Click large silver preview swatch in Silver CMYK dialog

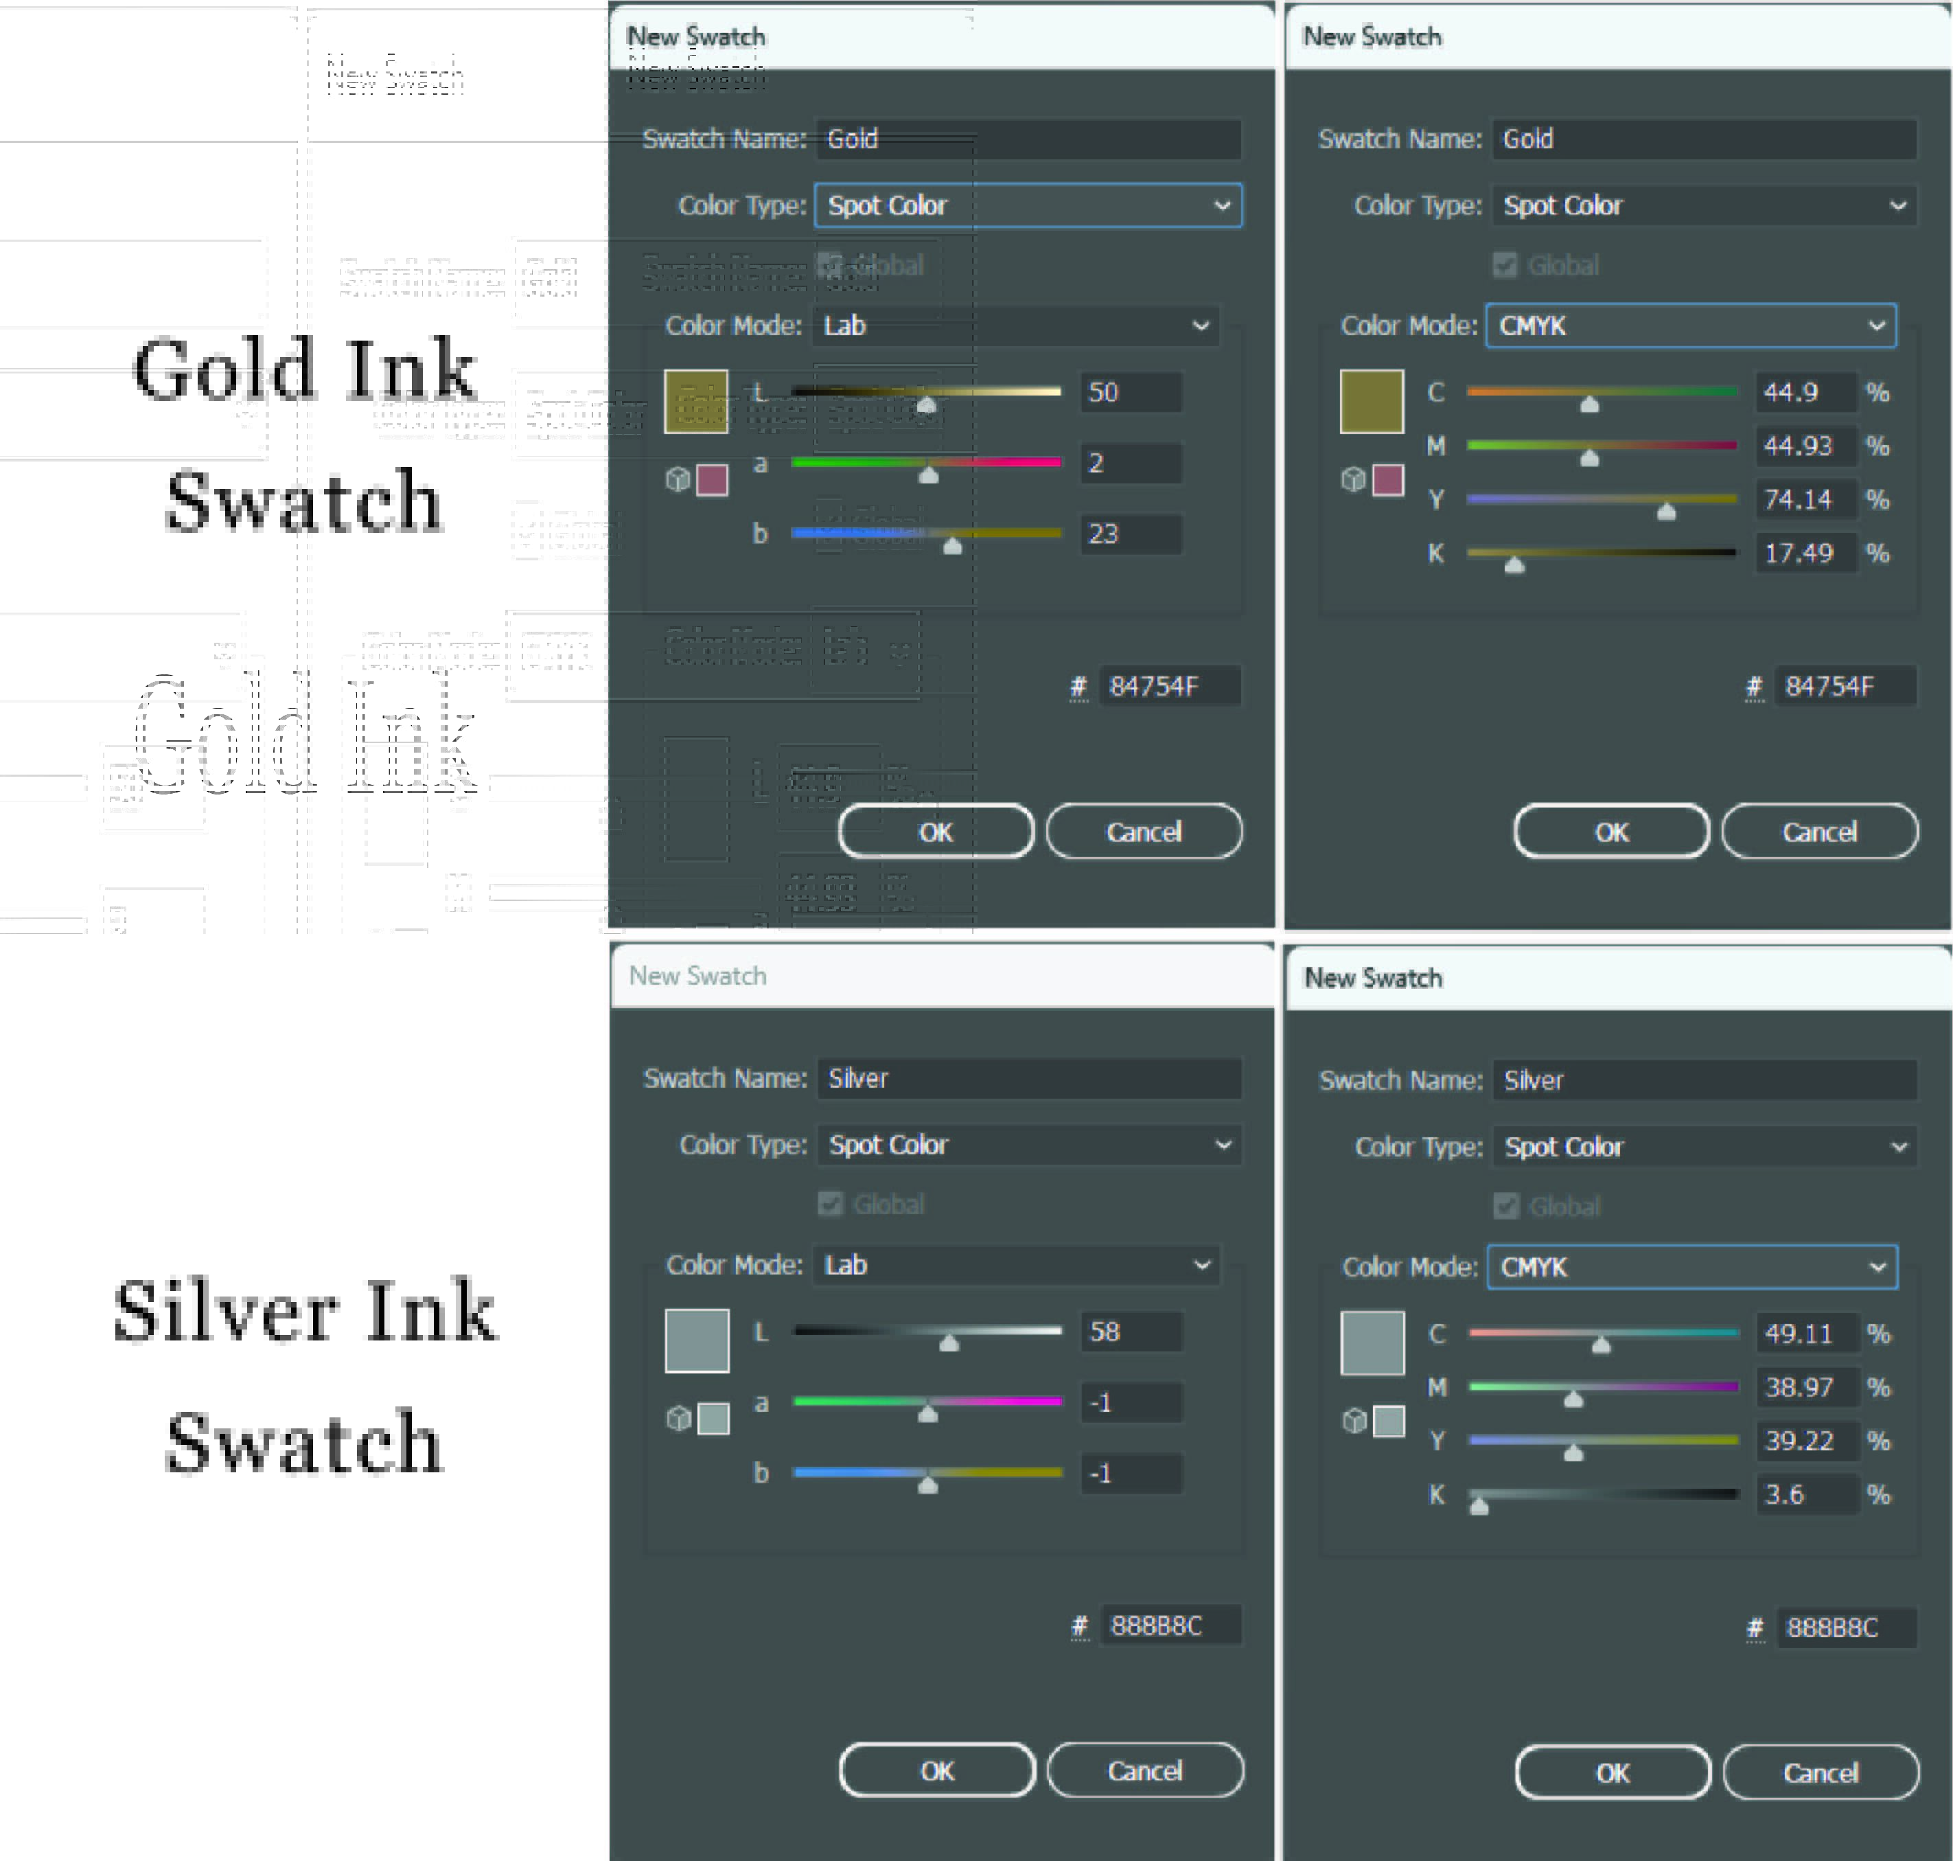(1373, 1342)
